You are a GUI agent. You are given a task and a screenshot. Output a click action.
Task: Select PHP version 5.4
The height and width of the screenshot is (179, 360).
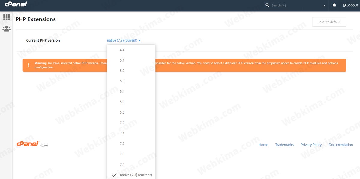[131, 91]
